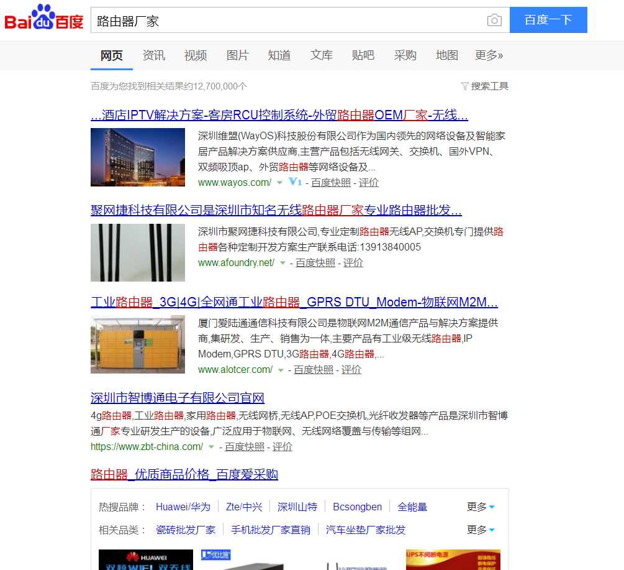Expand 更多 in 相关品类 row

click(x=481, y=530)
